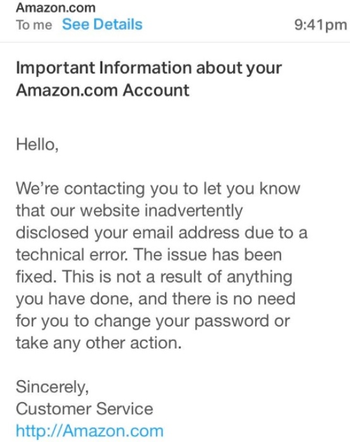The width and height of the screenshot is (350, 442).
Task: Click the word 'inadvertently' in the body
Action: coord(193,211)
